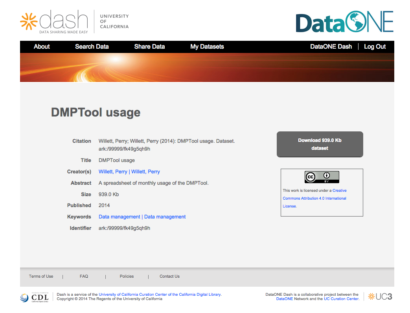Image resolution: width=410 pixels, height=313 pixels.
Task: Click the first Willett, Perry creator link
Action: click(x=113, y=172)
